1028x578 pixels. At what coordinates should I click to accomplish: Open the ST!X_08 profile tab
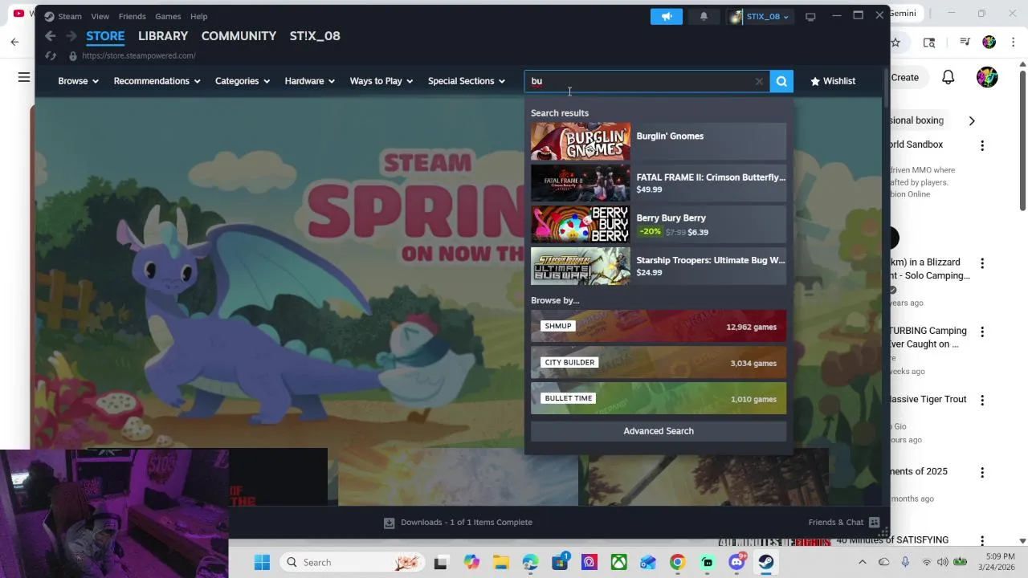coord(315,36)
